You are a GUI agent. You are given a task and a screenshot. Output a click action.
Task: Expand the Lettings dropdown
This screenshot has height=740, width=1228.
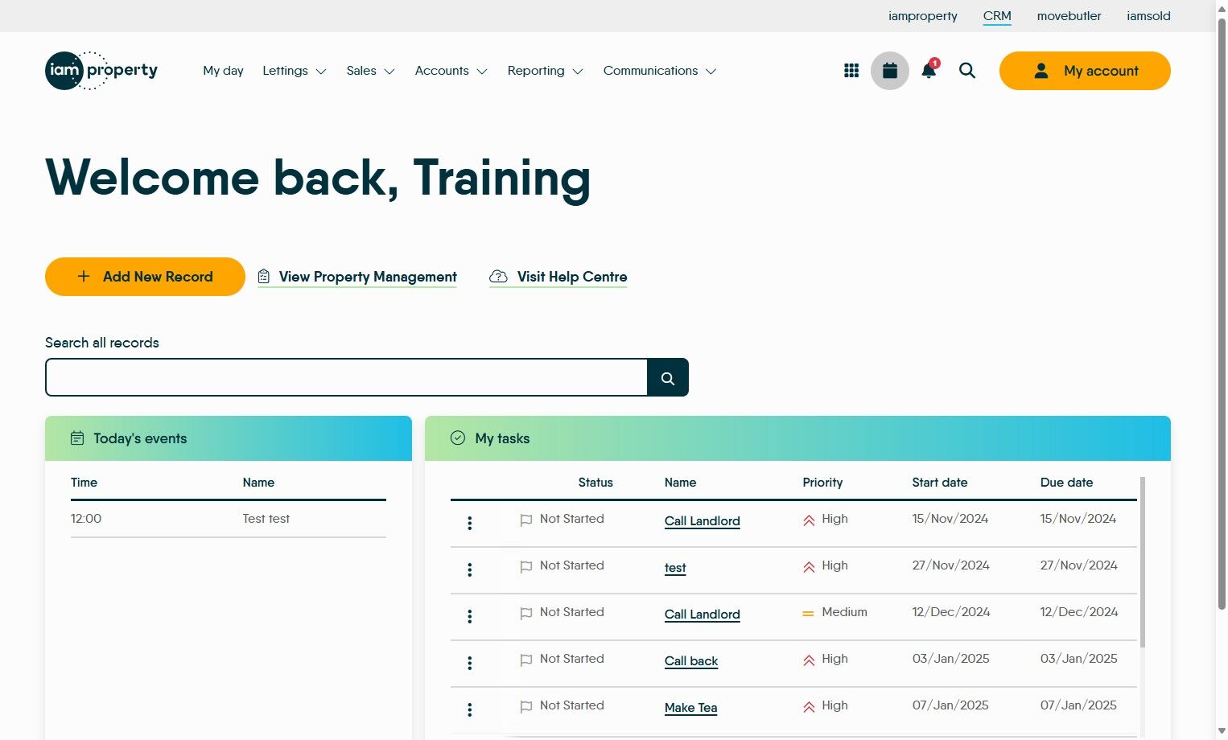[x=294, y=71]
